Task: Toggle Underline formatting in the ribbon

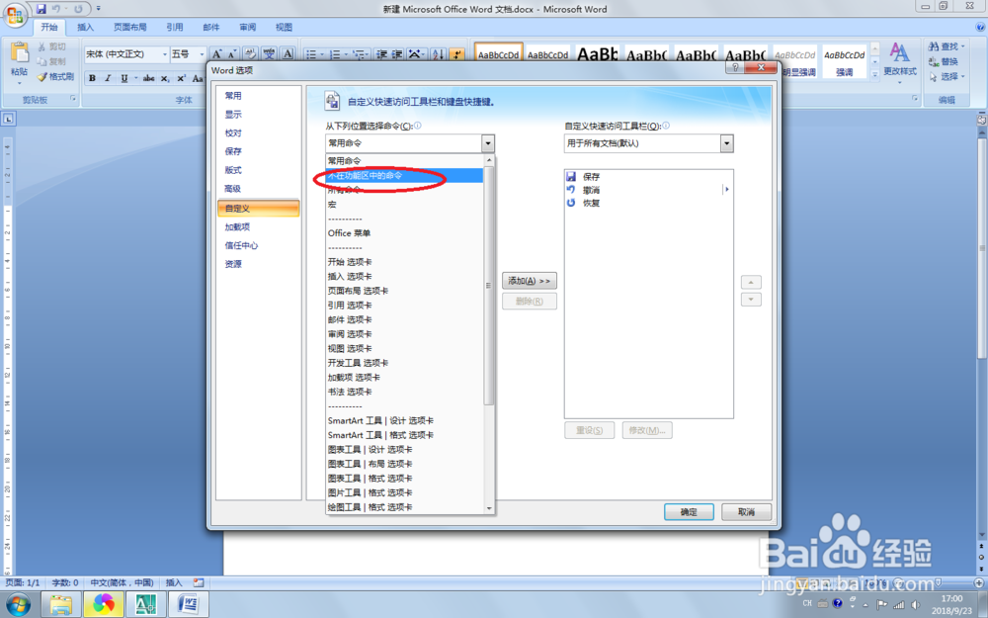Action: pos(124,78)
